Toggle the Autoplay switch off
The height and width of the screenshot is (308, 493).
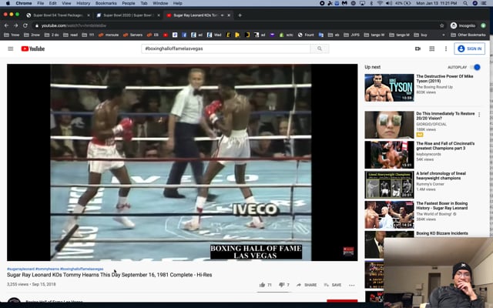(475, 67)
